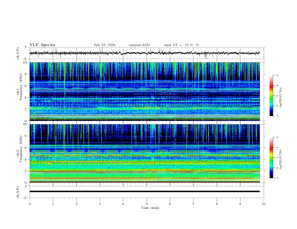Click inside the ch.1 spectrogram panel

coord(145,92)
